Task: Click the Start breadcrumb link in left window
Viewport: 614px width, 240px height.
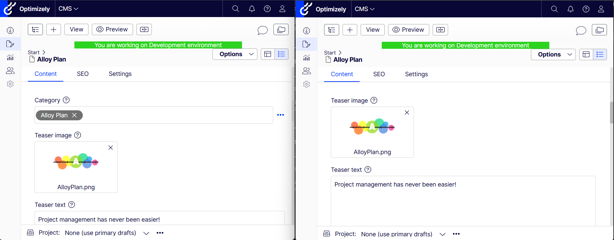Action: [x=34, y=52]
